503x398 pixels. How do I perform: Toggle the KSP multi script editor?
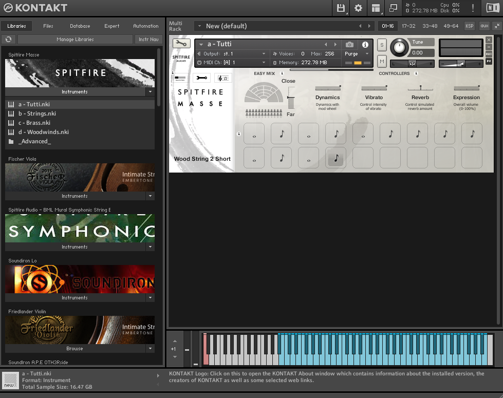[469, 26]
